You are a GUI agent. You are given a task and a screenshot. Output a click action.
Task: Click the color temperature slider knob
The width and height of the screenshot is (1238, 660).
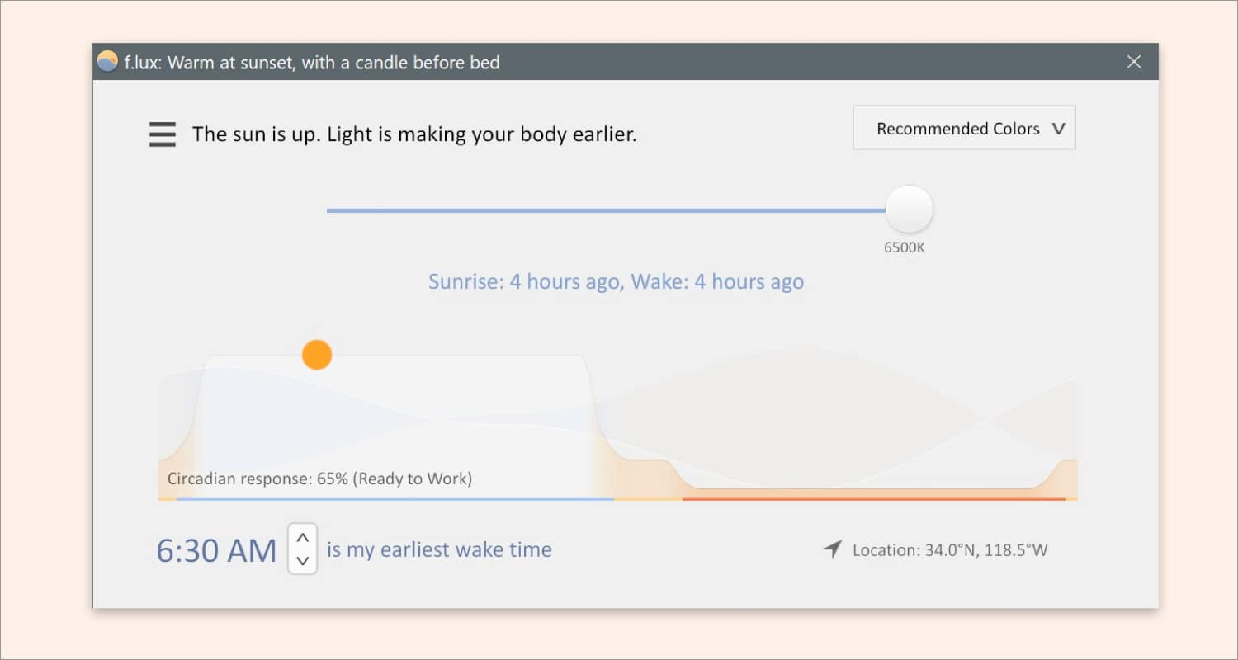coord(909,210)
